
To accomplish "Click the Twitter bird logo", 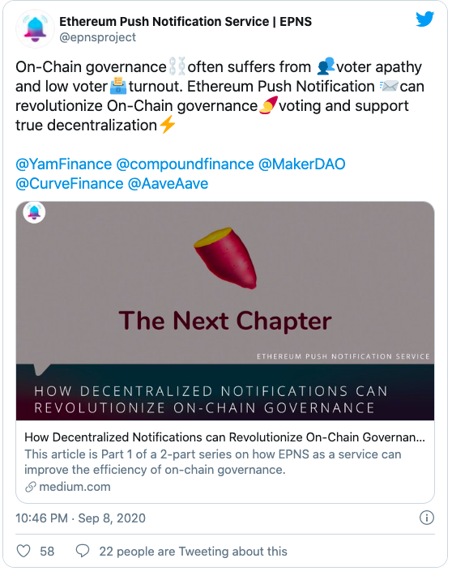I will click(x=424, y=19).
